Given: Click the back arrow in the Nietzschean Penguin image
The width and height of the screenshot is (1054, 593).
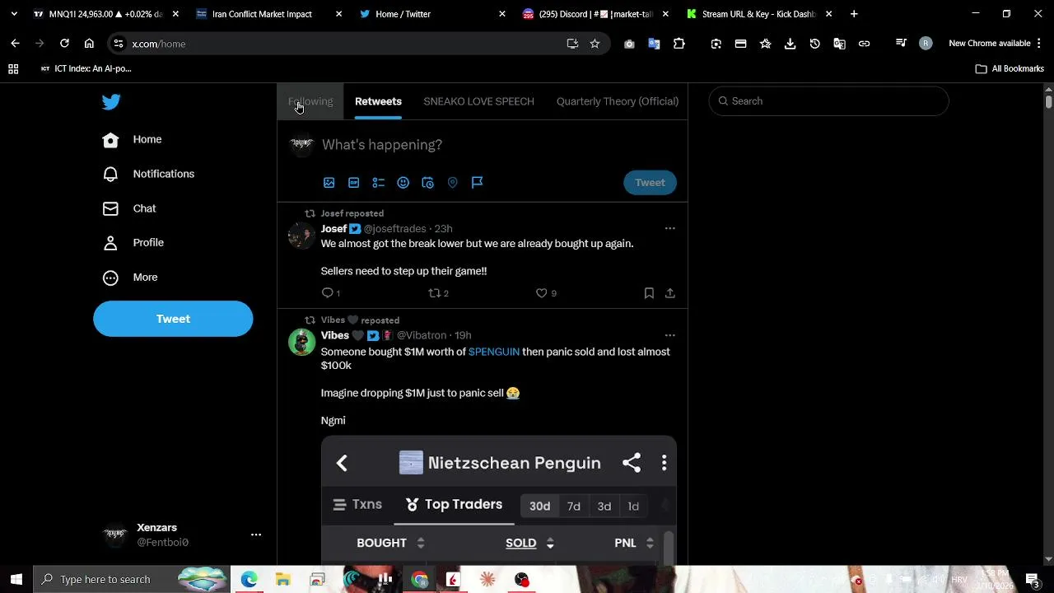Looking at the screenshot, I should click(342, 463).
